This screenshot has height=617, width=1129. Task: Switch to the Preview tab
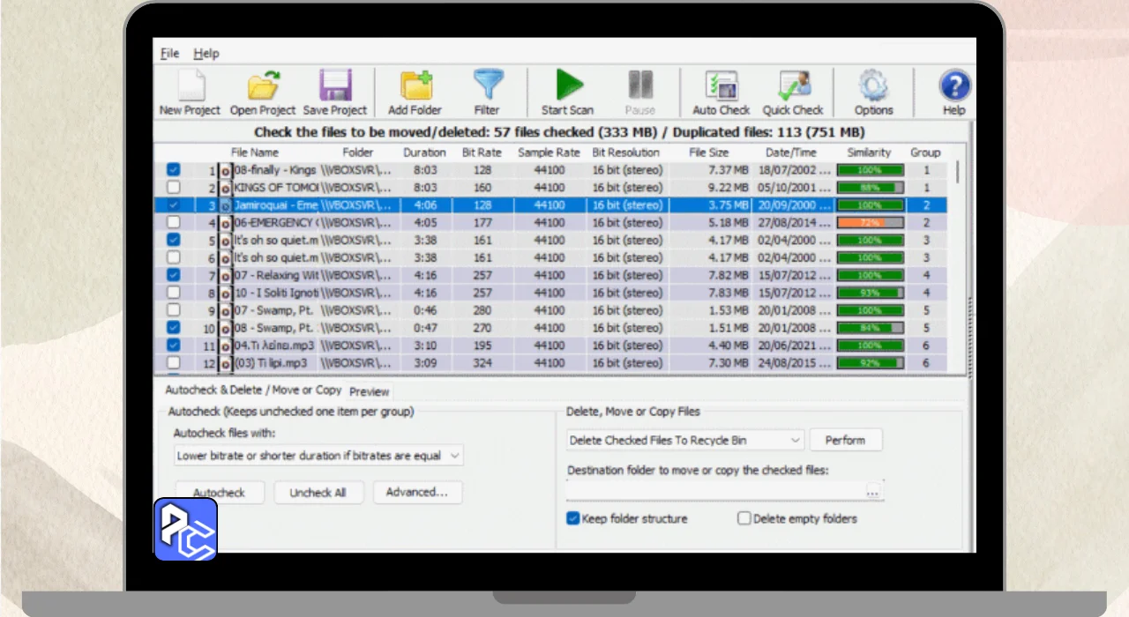(x=369, y=391)
